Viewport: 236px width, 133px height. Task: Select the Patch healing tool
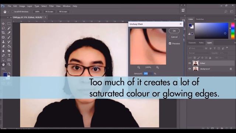[3, 37]
